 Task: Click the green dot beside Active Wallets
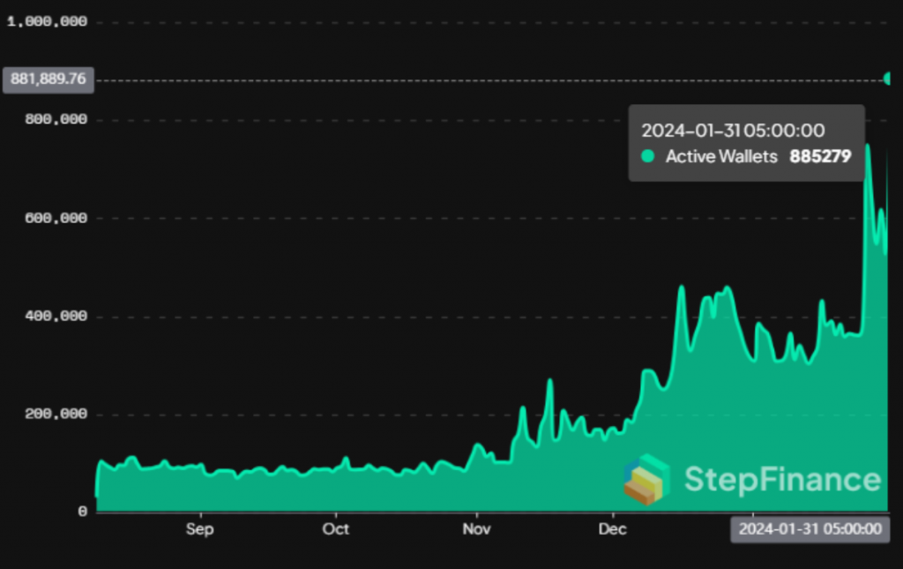(648, 157)
